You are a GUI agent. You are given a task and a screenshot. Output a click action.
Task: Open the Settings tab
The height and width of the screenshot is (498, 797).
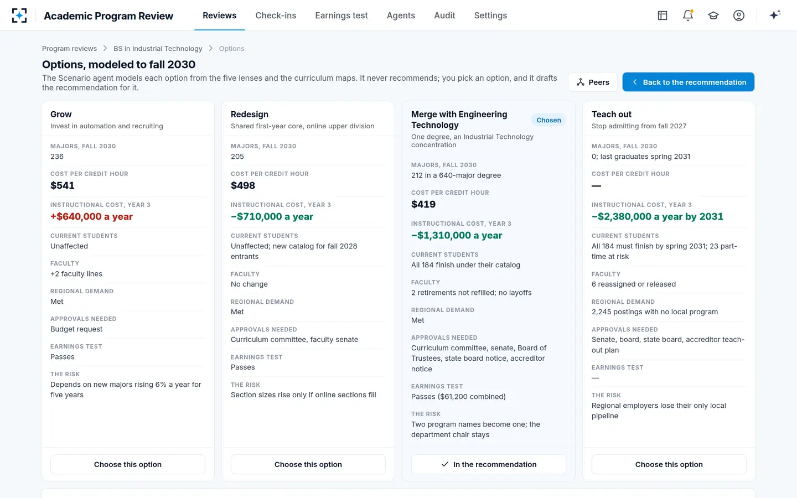[x=490, y=15]
